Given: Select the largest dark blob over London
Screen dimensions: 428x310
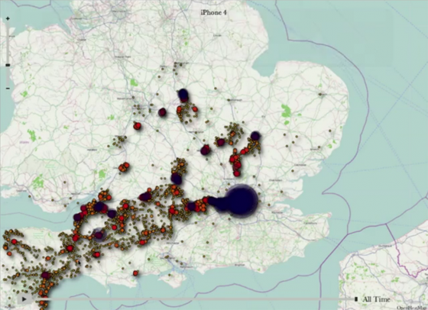Looking at the screenshot, I should point(242,201).
